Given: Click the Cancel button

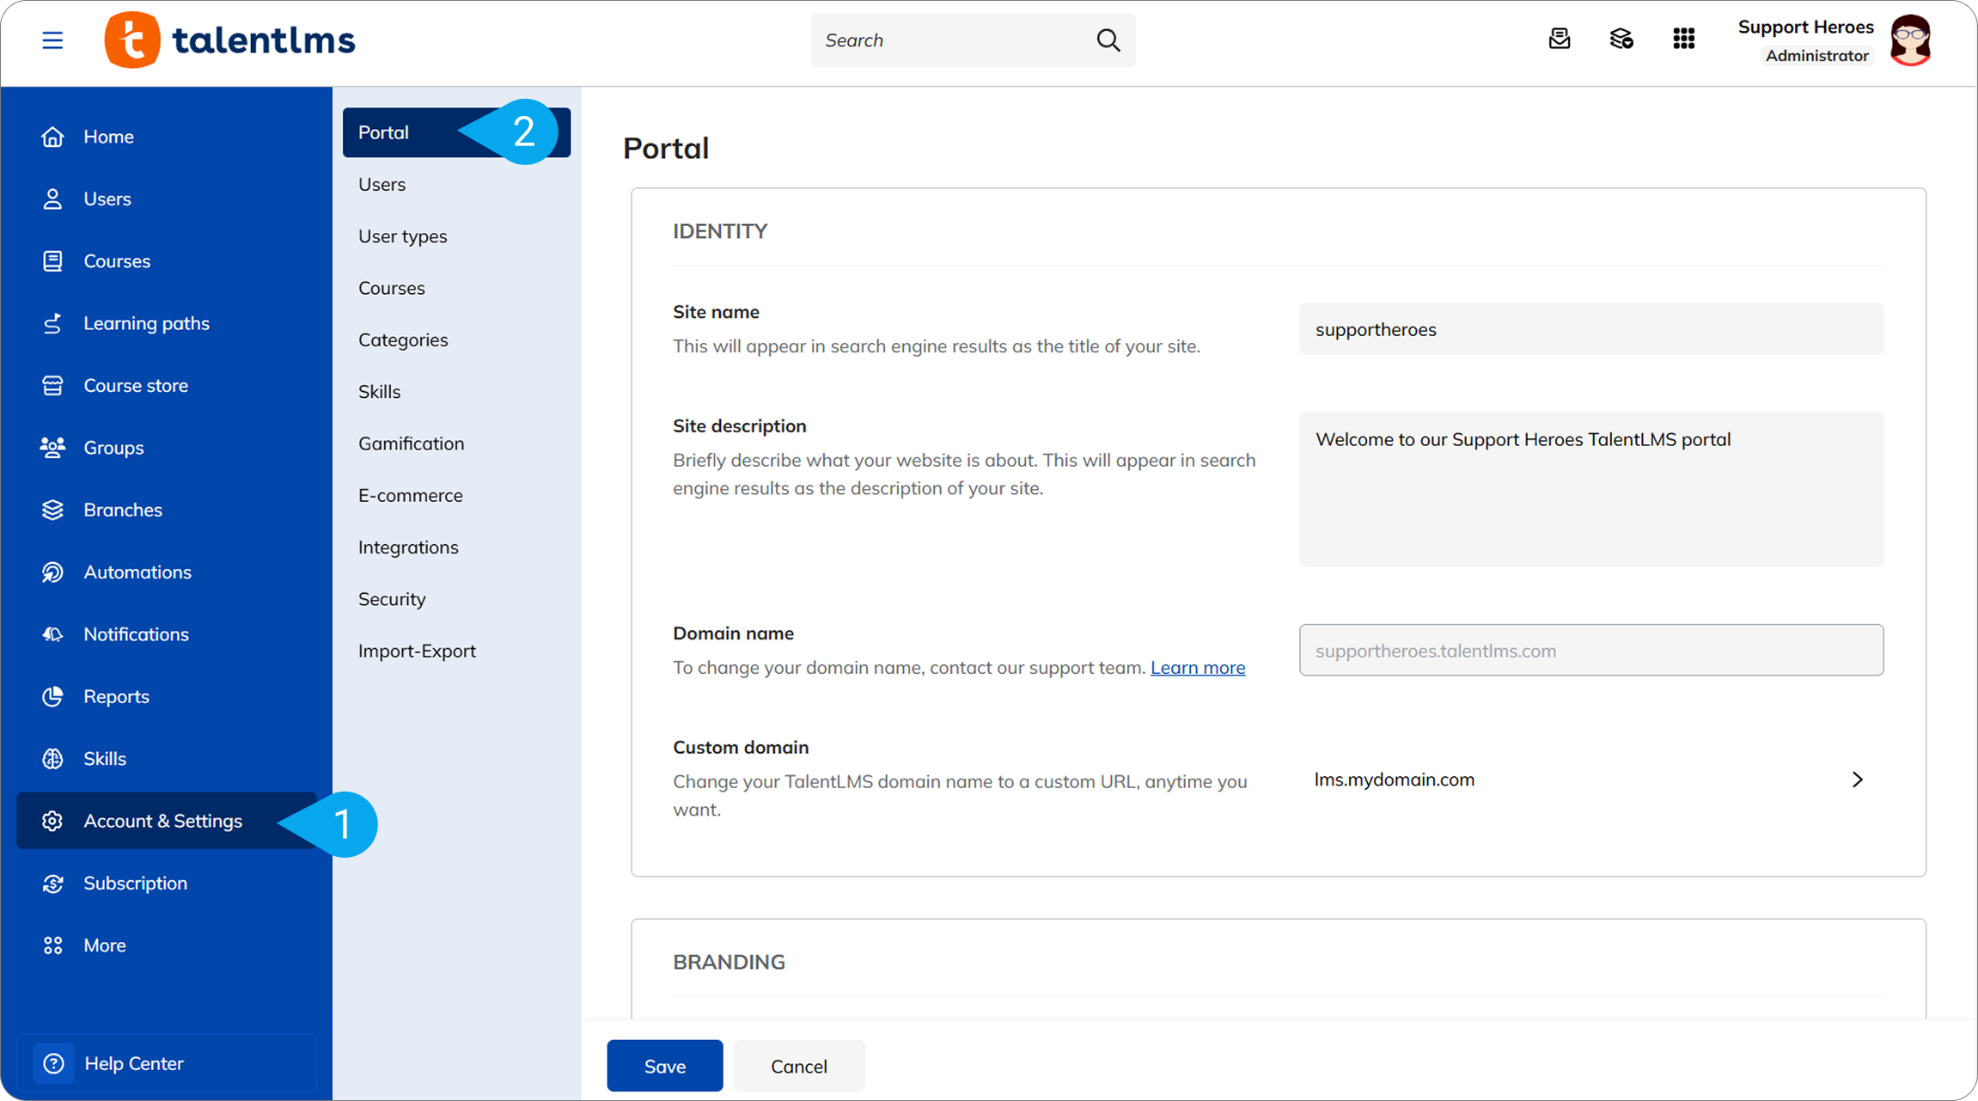Looking at the screenshot, I should 799,1066.
